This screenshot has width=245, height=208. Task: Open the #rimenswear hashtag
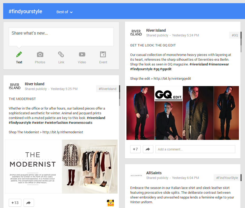pos(219,64)
